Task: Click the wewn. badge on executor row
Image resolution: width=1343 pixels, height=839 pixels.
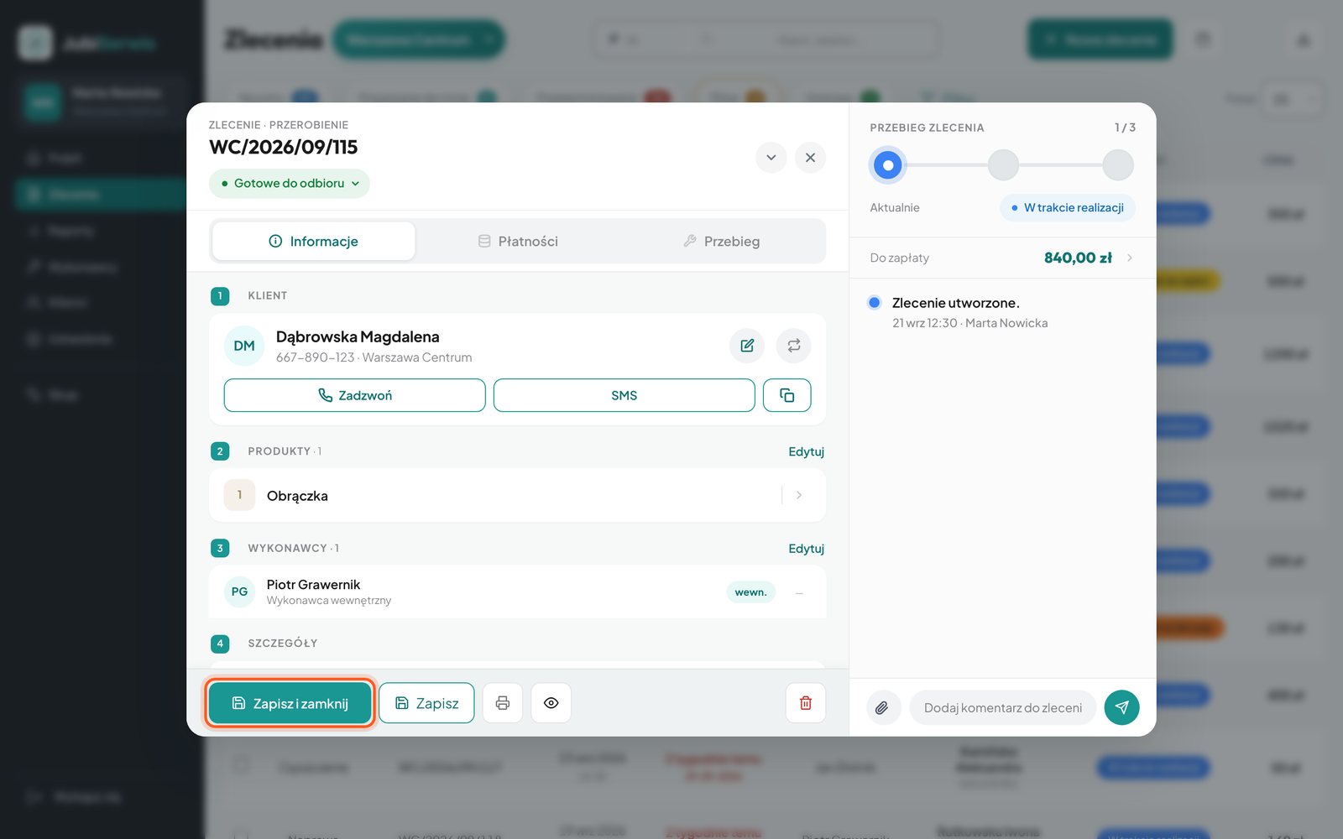Action: click(x=750, y=592)
